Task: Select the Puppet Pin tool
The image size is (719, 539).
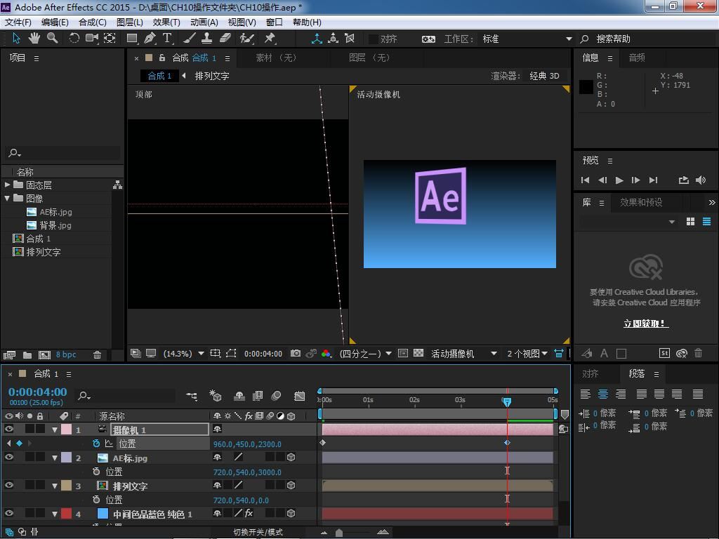Action: (270, 38)
